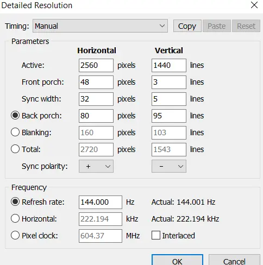
Task: Select the Back porch radio button
Action: tap(15, 116)
